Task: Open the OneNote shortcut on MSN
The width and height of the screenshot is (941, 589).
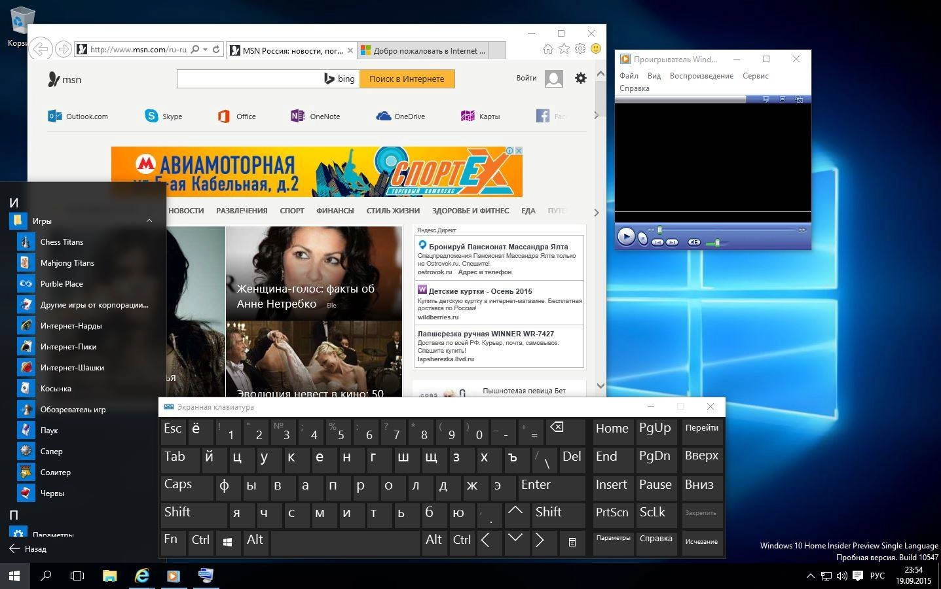Action: (x=316, y=116)
